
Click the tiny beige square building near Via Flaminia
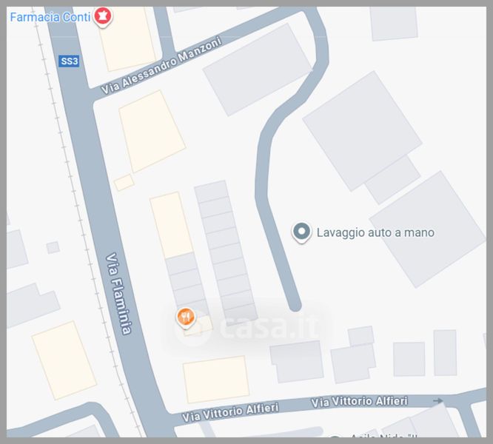pyautogui.click(x=124, y=182)
